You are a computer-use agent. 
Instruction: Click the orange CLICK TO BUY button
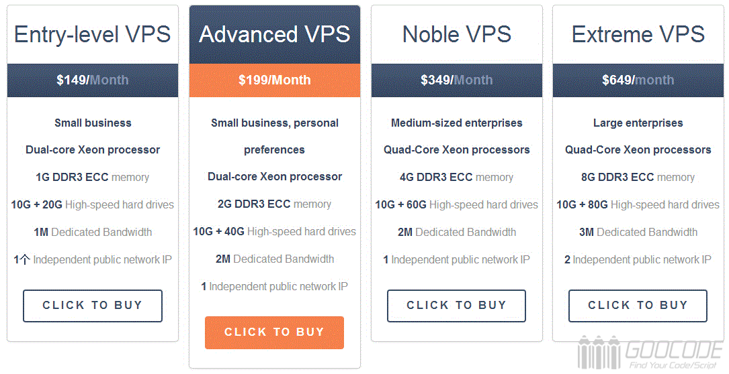(x=274, y=332)
